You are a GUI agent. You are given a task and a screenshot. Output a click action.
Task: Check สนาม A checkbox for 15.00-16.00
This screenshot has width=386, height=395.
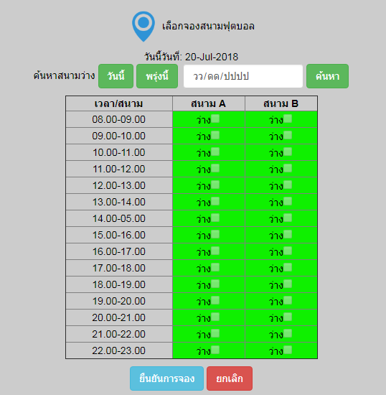(x=215, y=234)
